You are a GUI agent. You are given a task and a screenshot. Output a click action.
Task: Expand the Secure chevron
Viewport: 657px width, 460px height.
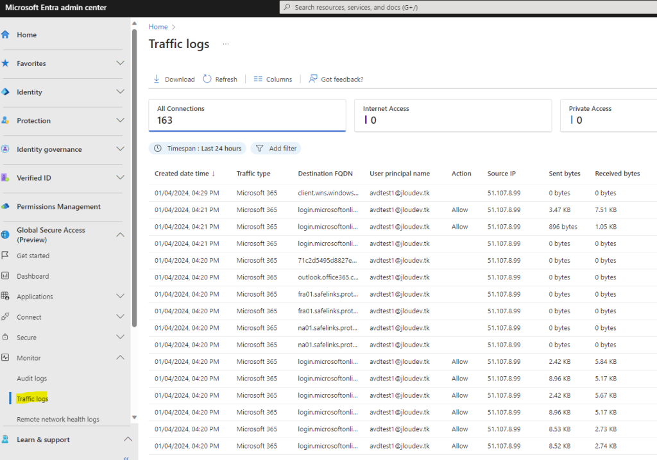coord(120,337)
